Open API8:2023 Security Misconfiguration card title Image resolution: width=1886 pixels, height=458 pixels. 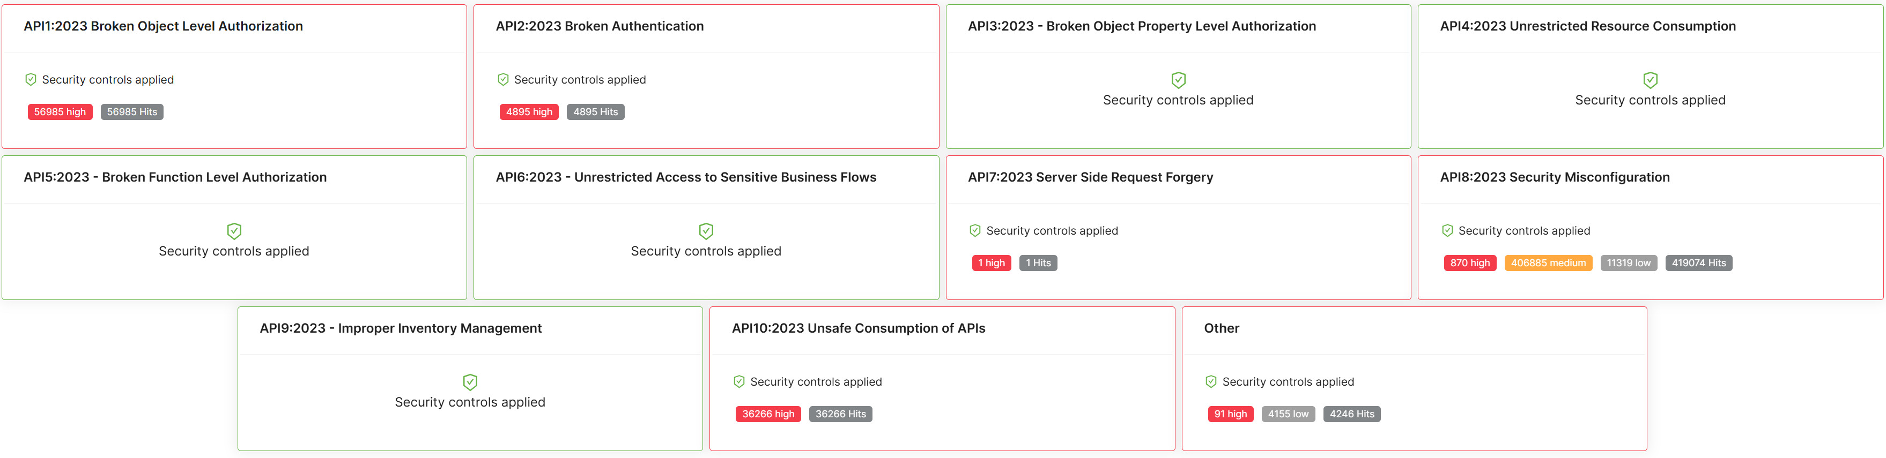pyautogui.click(x=1555, y=177)
